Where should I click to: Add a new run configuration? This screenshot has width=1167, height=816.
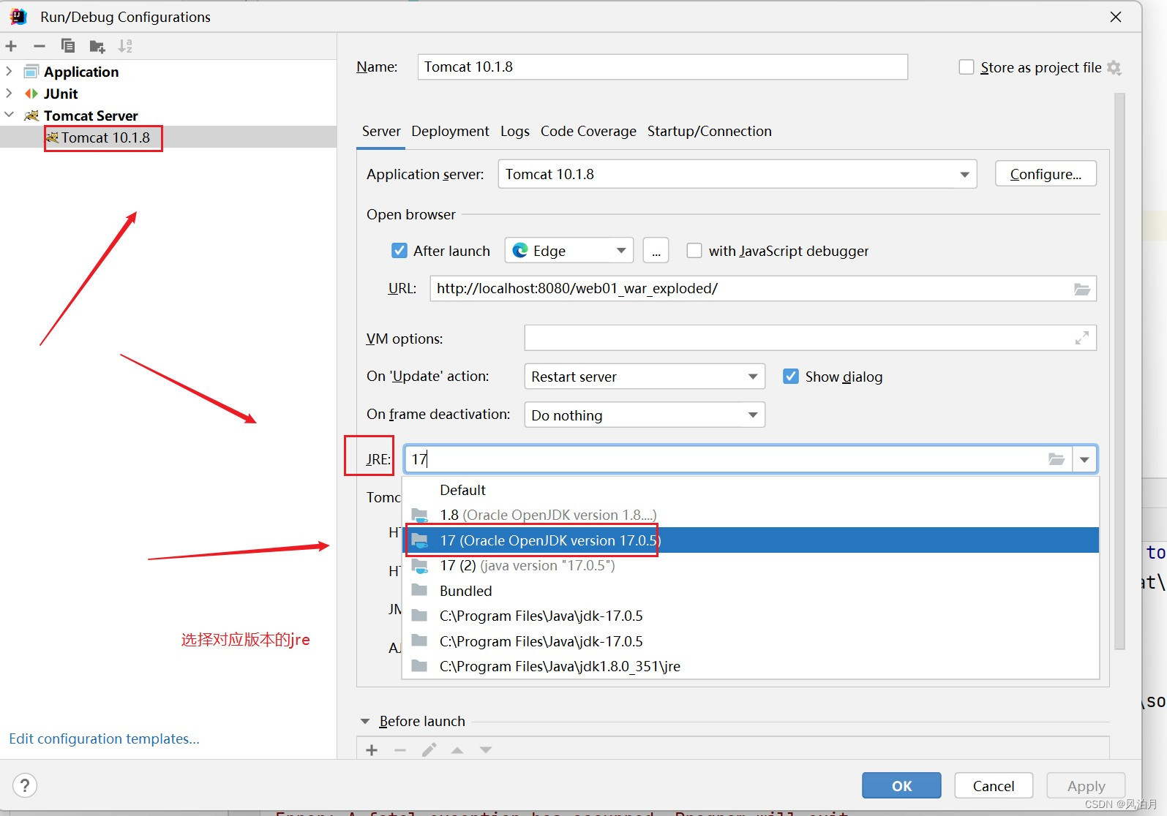pyautogui.click(x=11, y=46)
